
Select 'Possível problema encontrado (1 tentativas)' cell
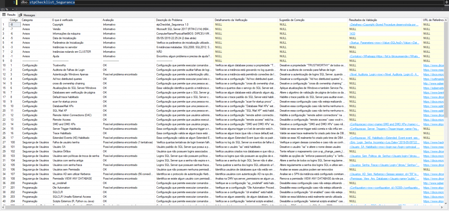128,142
